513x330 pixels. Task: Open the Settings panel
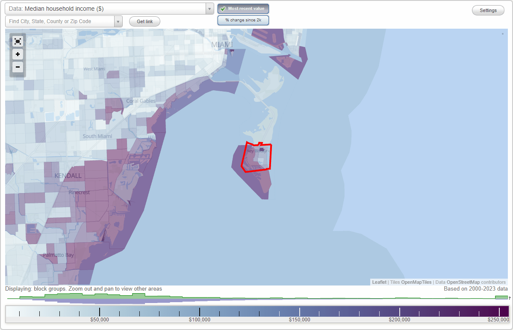488,10
